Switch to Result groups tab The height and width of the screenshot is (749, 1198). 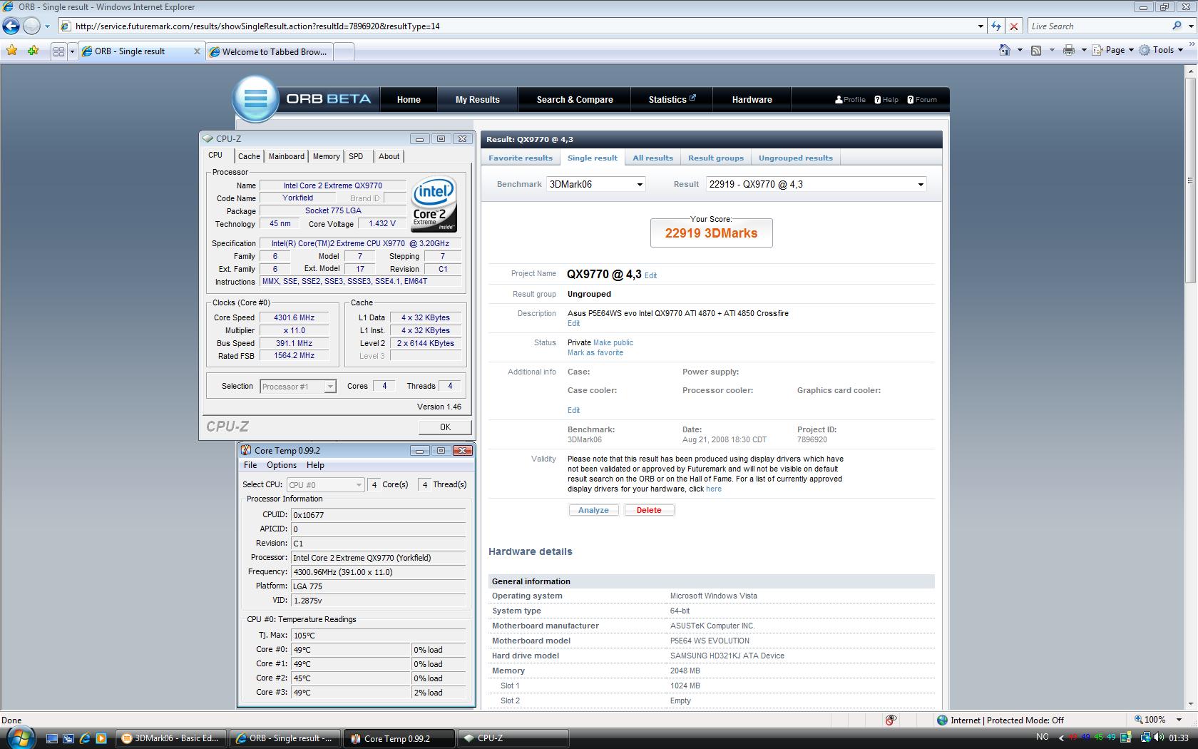click(x=715, y=158)
